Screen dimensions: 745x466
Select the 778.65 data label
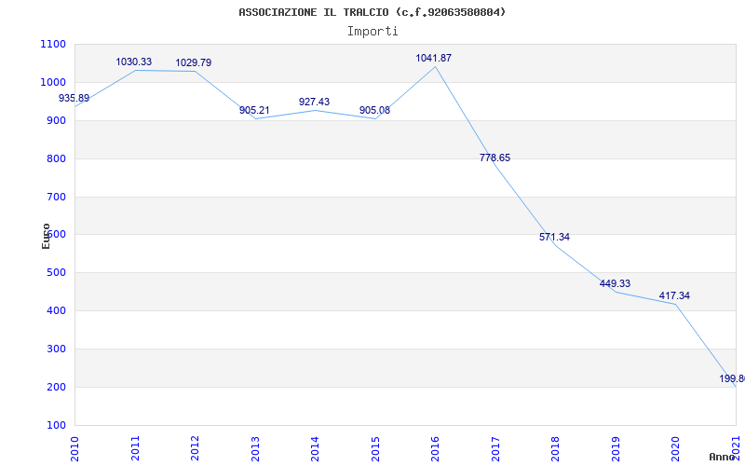click(x=494, y=158)
